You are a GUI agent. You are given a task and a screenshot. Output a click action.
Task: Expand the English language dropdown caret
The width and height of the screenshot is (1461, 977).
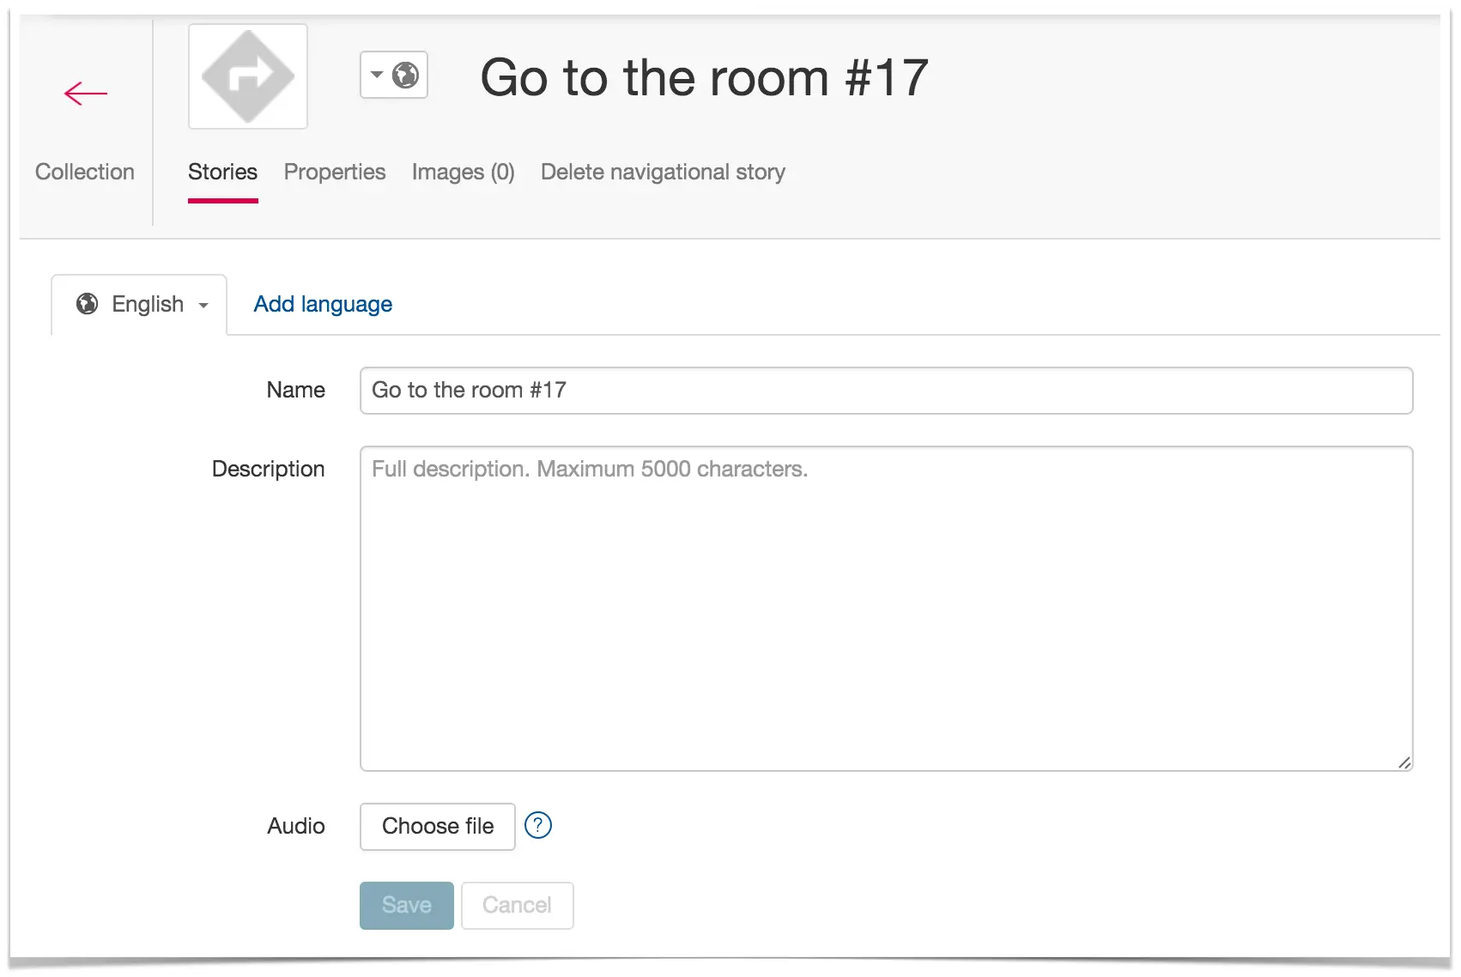point(203,306)
